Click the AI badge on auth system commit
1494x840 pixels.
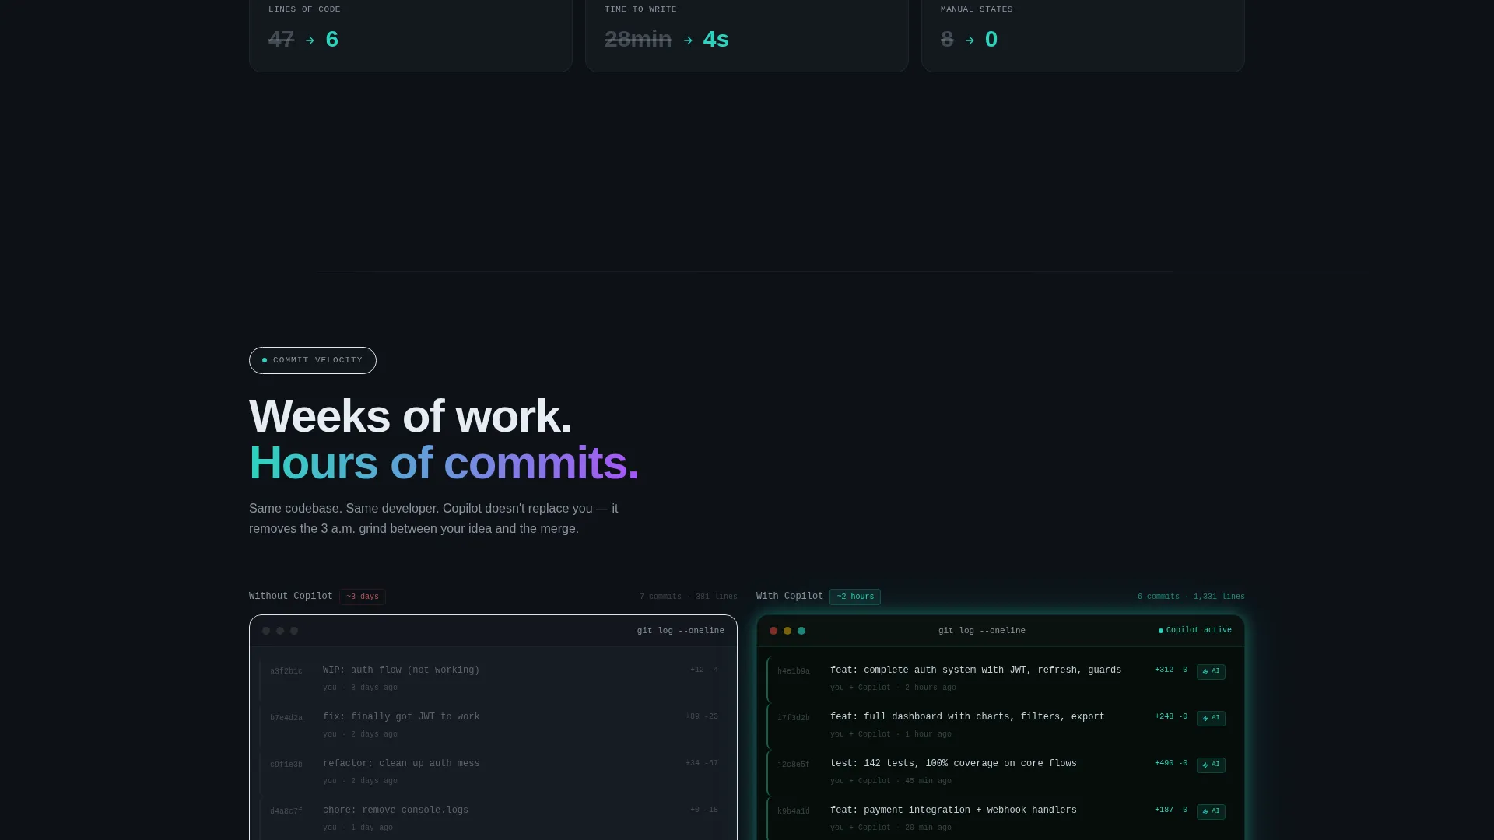pyautogui.click(x=1211, y=671)
